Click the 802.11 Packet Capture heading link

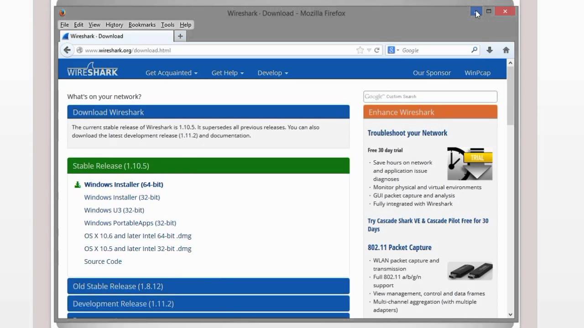coord(400,247)
